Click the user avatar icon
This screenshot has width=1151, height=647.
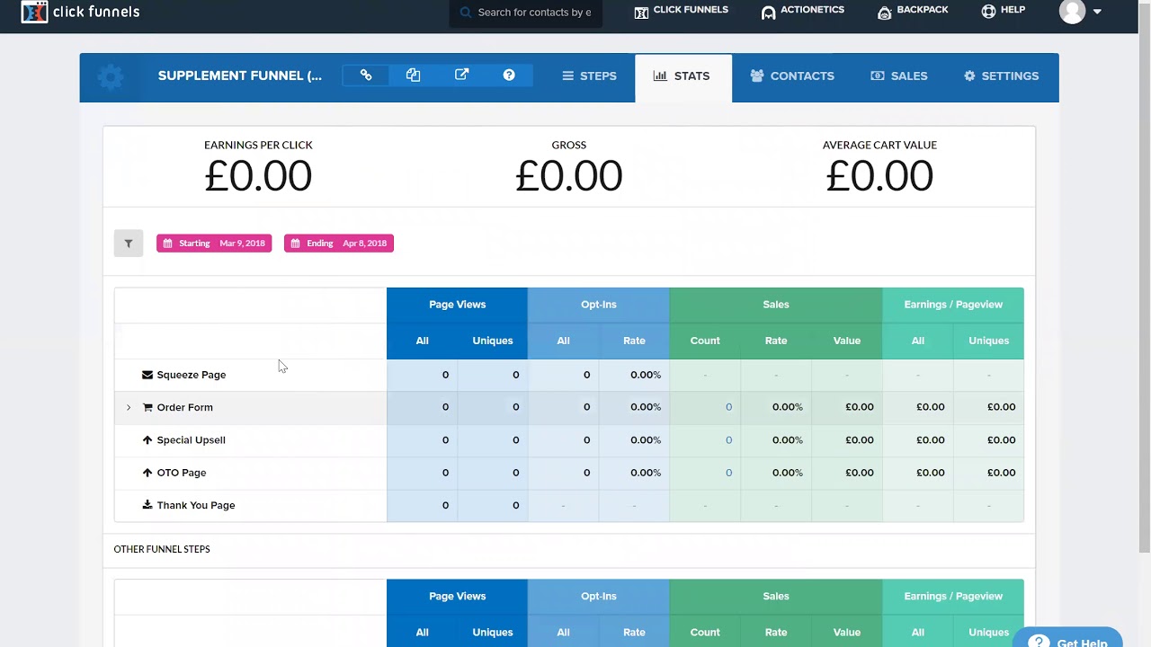[1072, 11]
